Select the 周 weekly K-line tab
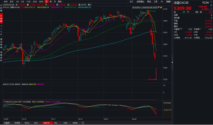This screenshot has width=213, height=125. 51,1
